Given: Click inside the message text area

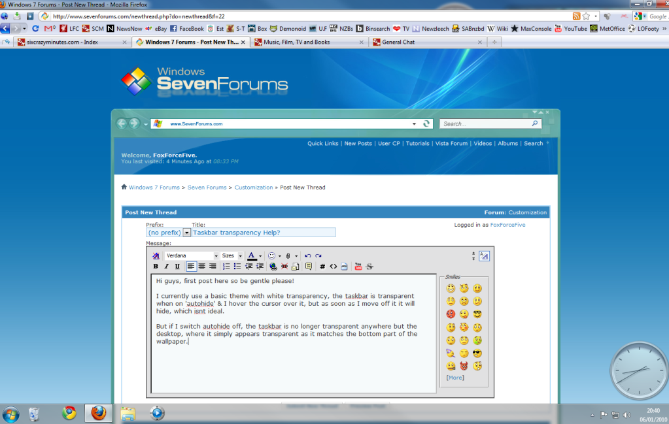Looking at the screenshot, I should [294, 333].
